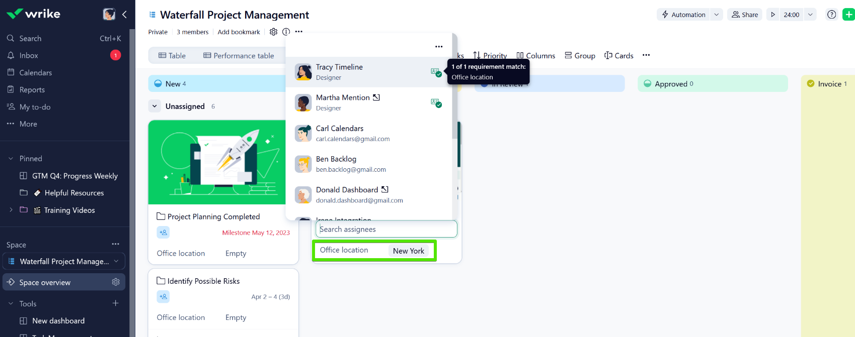Open the Cards options
Screen dimensions: 855x337
(619, 55)
